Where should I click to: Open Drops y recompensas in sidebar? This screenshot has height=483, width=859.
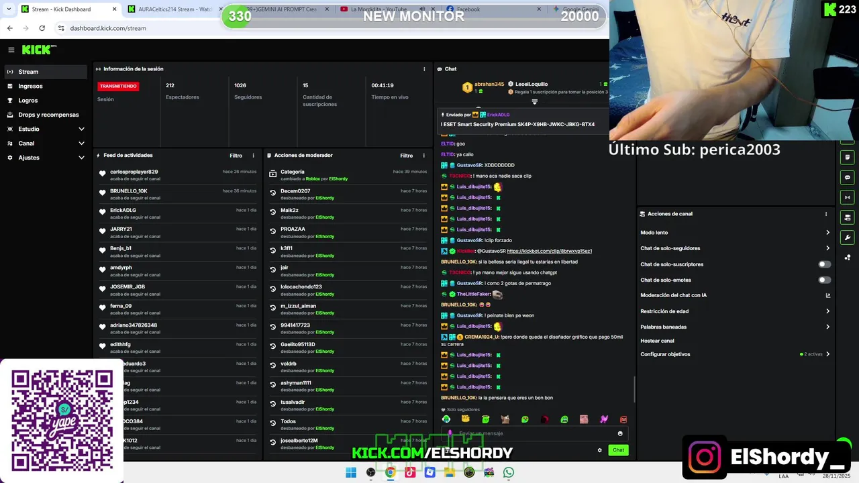click(45, 115)
